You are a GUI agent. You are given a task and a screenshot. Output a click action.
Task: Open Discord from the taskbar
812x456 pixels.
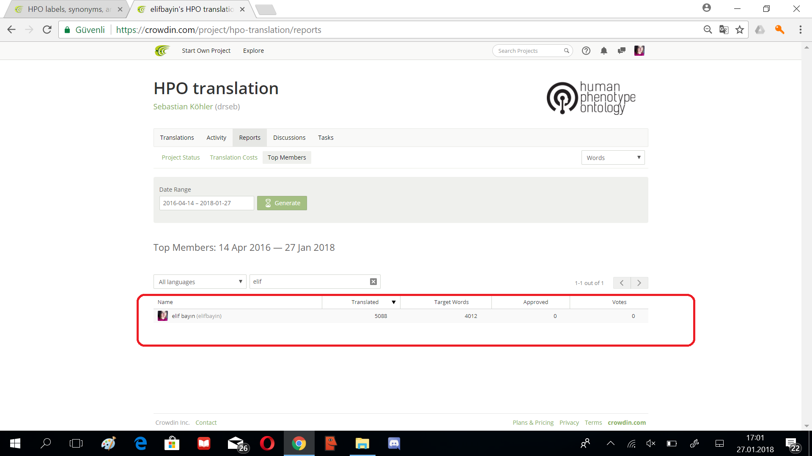pyautogui.click(x=394, y=443)
